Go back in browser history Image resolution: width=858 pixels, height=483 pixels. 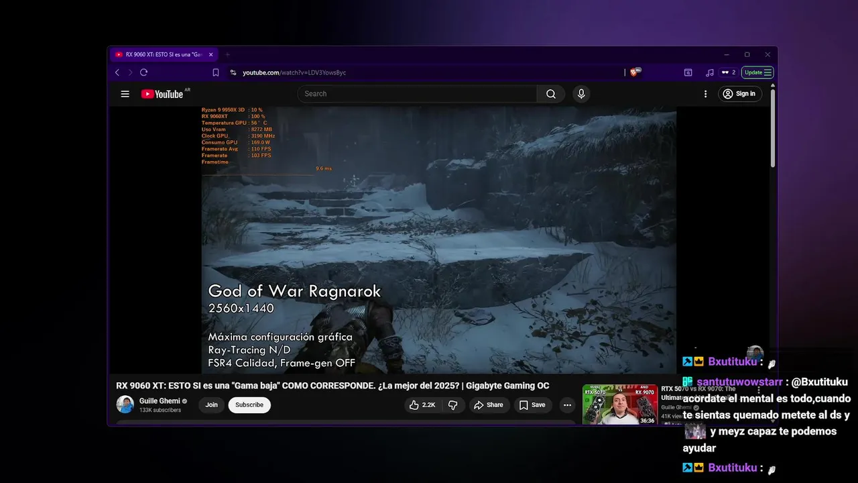point(117,72)
